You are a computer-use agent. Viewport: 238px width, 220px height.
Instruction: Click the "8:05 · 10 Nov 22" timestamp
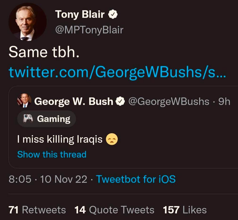click(48, 179)
